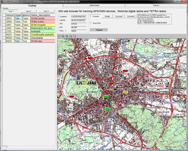Select vehicle LR02 in the table
The image size is (188, 151).
pos(10,28)
